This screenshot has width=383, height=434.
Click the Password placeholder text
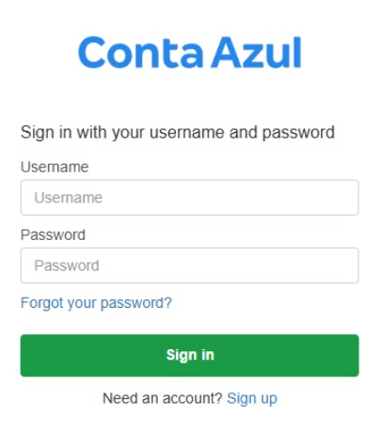(67, 265)
